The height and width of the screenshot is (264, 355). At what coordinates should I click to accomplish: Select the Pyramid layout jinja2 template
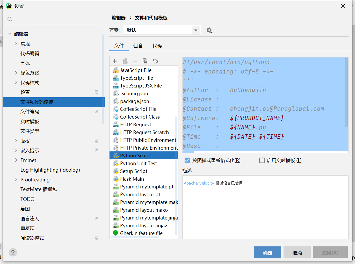point(144,225)
